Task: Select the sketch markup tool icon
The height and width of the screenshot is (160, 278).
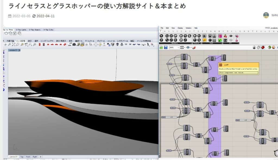Action: pyautogui.click(x=194, y=48)
